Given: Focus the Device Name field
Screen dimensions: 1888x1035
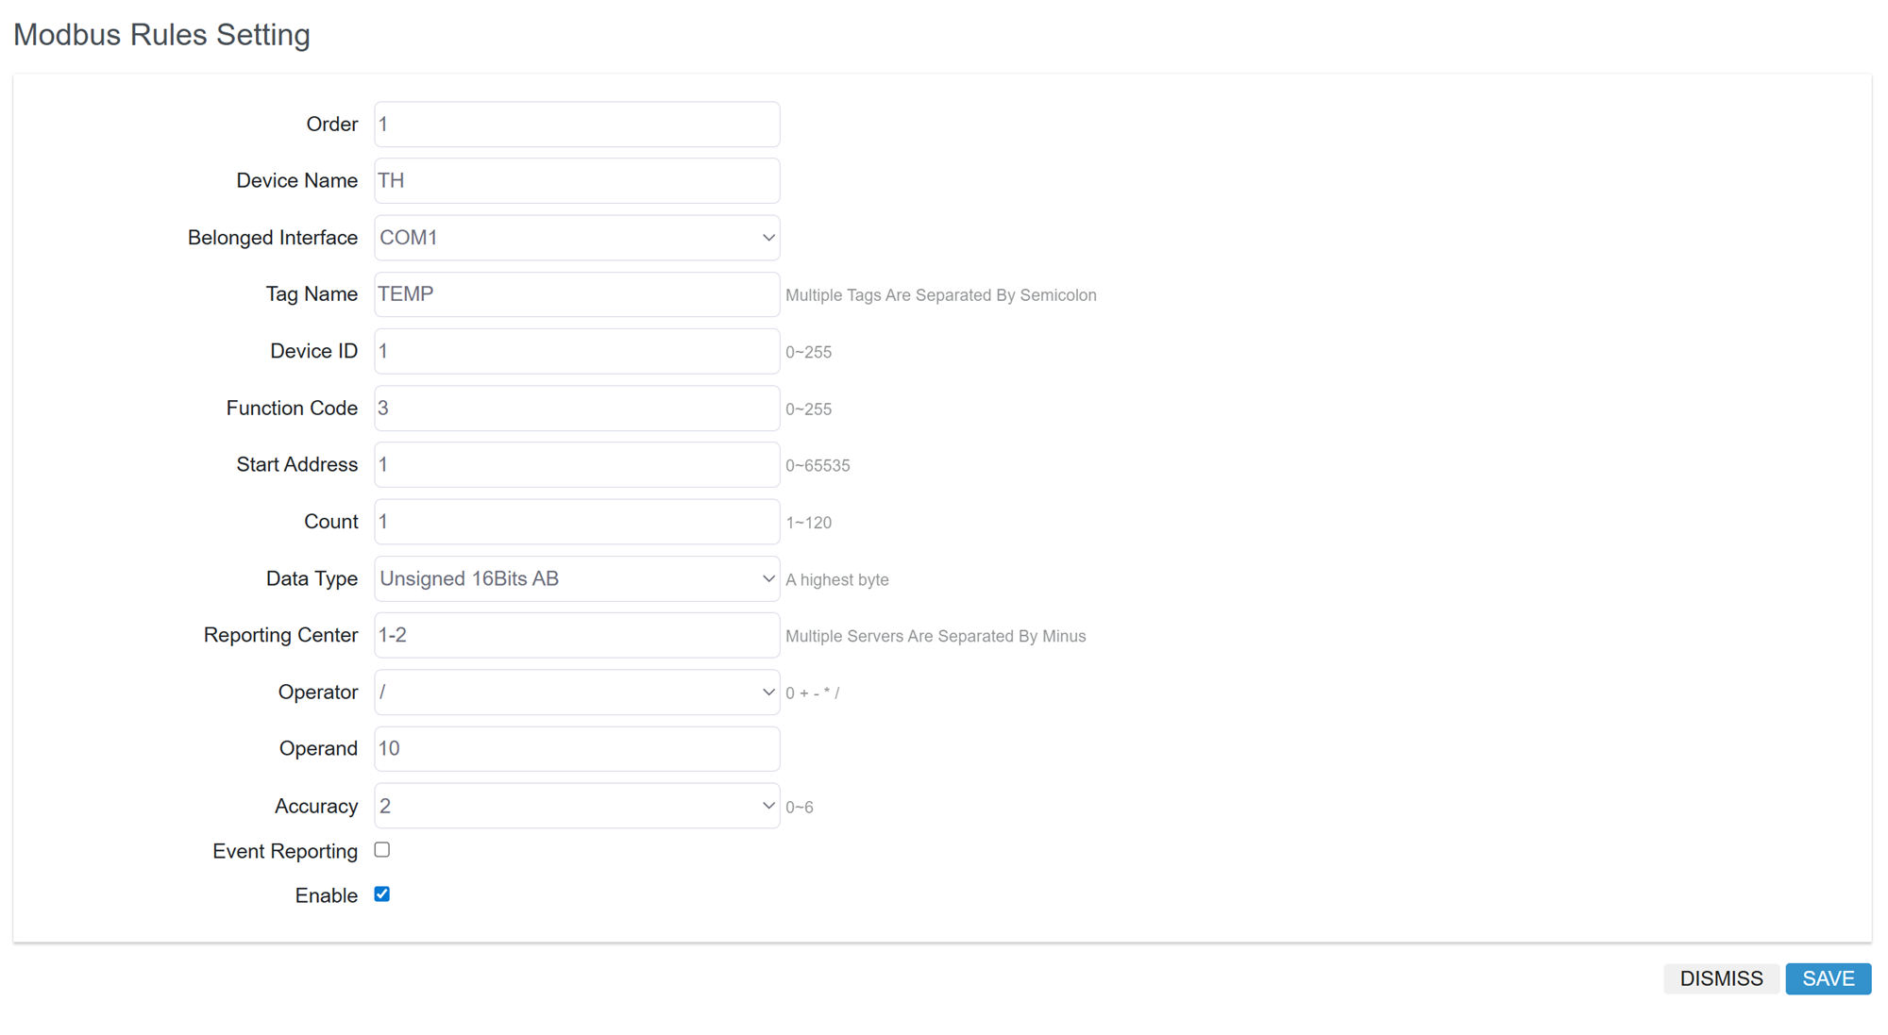Looking at the screenshot, I should [x=577, y=181].
